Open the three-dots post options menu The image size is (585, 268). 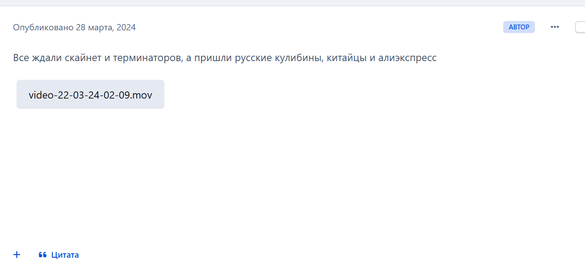[555, 27]
